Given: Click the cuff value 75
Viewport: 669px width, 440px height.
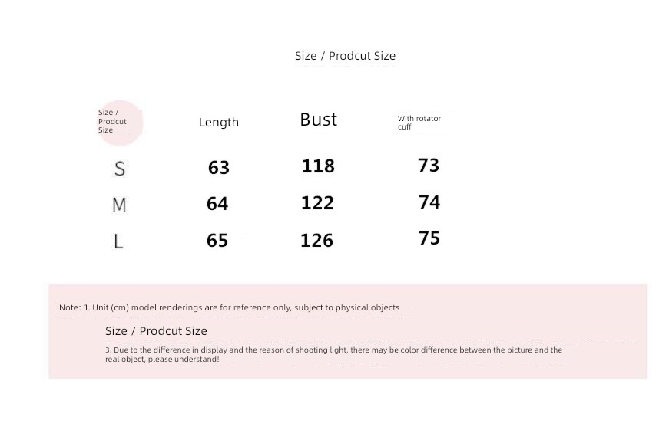Looking at the screenshot, I should (429, 238).
